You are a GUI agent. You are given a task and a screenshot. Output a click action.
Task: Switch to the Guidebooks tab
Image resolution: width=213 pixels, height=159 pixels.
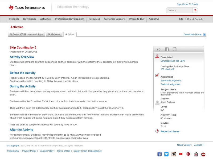click(54, 34)
